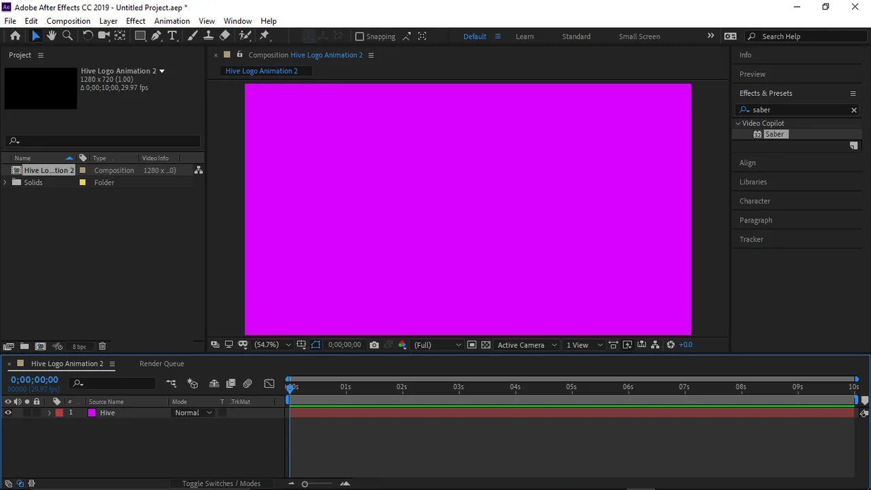This screenshot has height=490, width=871.
Task: Click the Composition Mini-Flowchart icon in timeline
Action: [171, 384]
